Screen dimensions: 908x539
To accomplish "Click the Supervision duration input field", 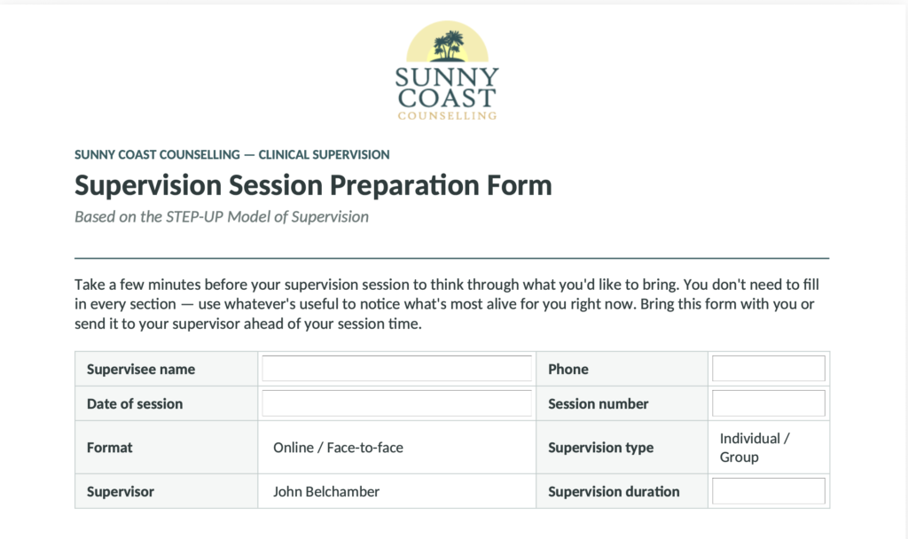I will [x=769, y=491].
